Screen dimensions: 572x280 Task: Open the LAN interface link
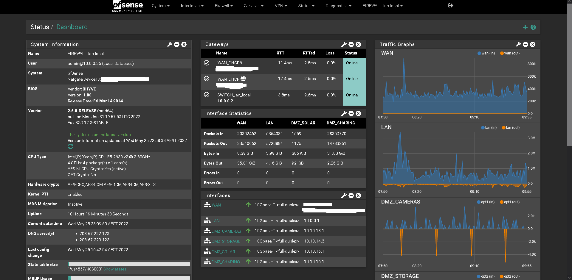(216, 221)
